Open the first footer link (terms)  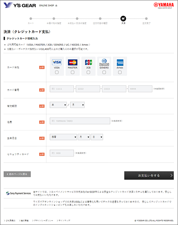coord(10,221)
